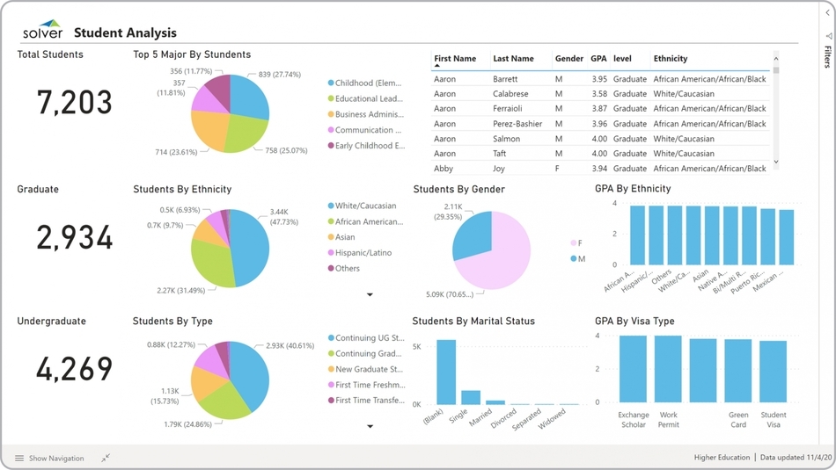
Task: Sort table by GPA column header
Action: pyautogui.click(x=598, y=59)
